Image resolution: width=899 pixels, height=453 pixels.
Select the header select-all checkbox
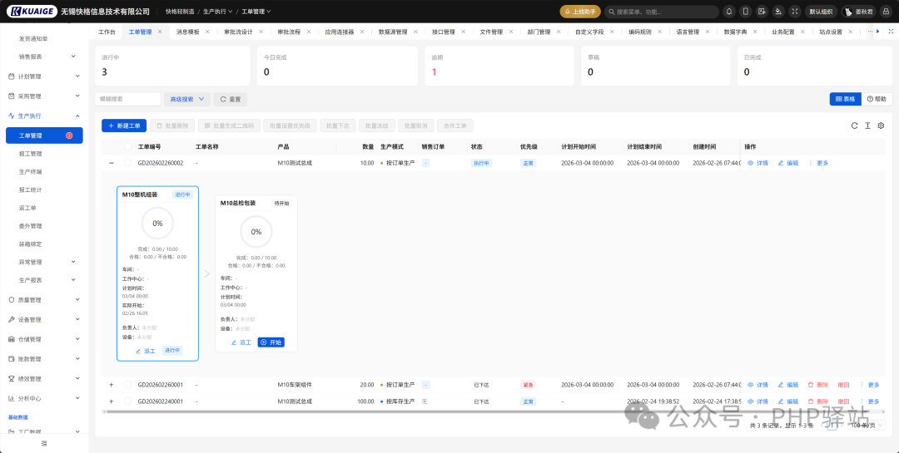128,146
